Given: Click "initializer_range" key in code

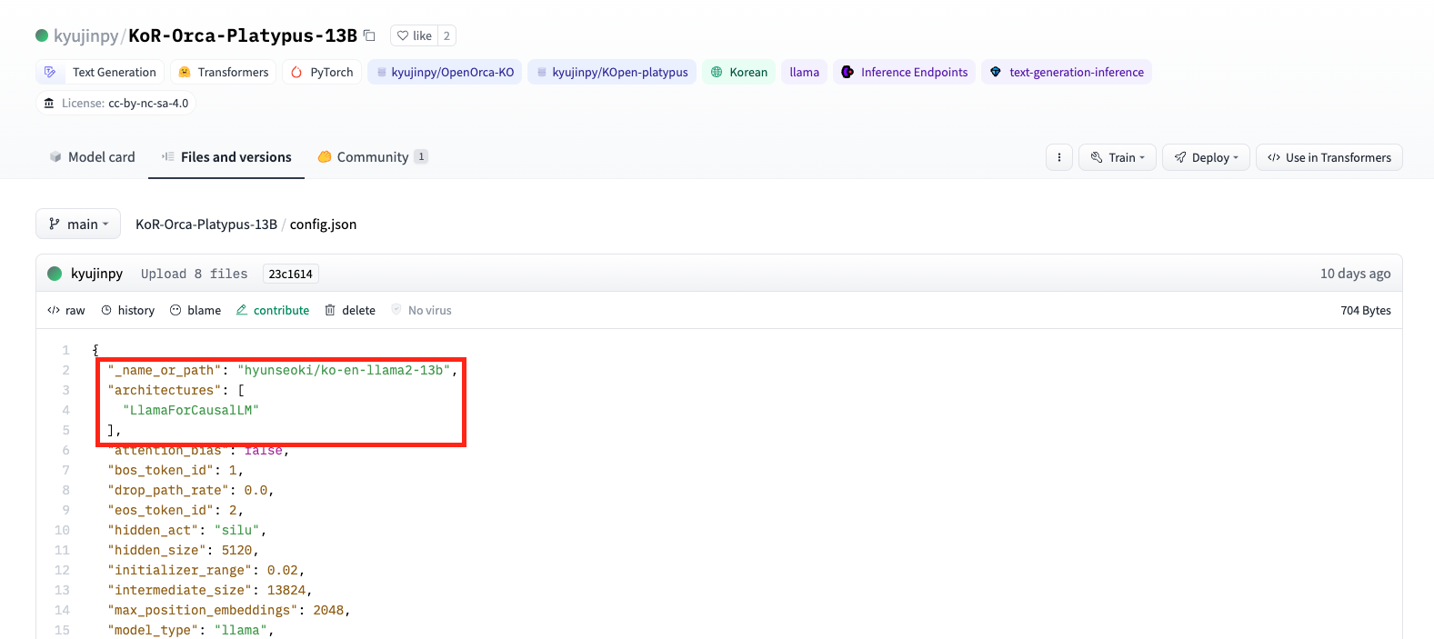Looking at the screenshot, I should pos(180,570).
